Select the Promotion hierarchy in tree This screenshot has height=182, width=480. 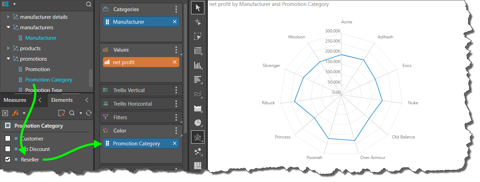[x=37, y=69]
